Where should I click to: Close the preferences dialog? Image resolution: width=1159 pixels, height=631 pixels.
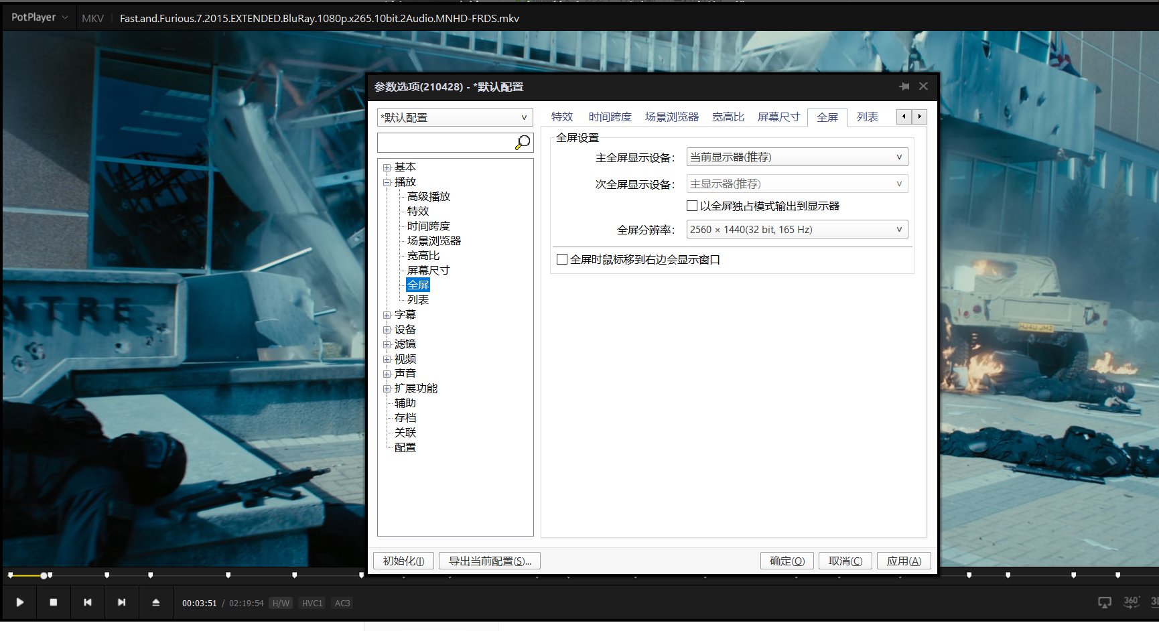coord(923,86)
